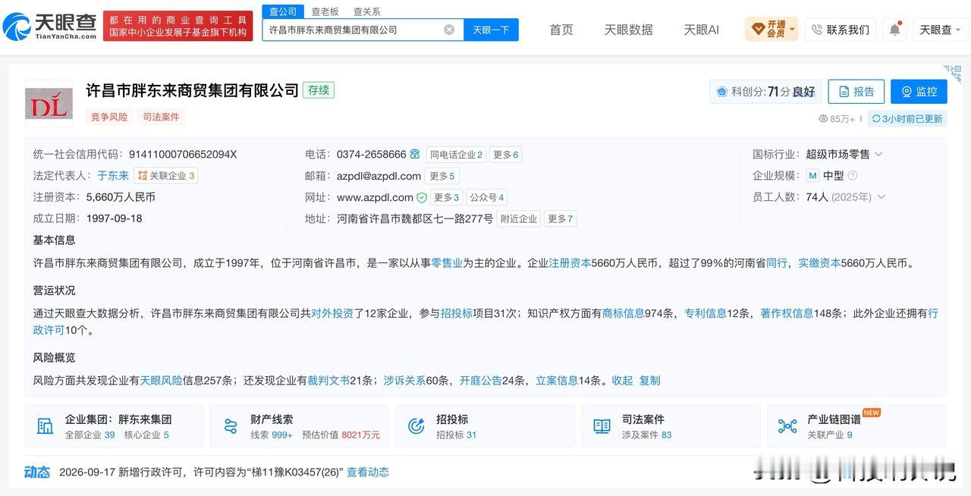This screenshot has width=971, height=496.
Task: Expand the 超级市场零售 industry dropdown
Action: (x=878, y=154)
